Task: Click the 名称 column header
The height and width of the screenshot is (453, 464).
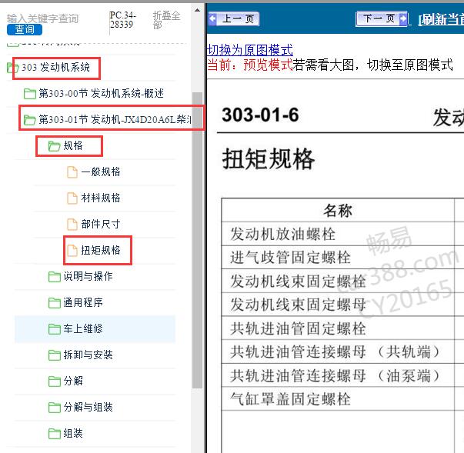Action: [x=338, y=211]
